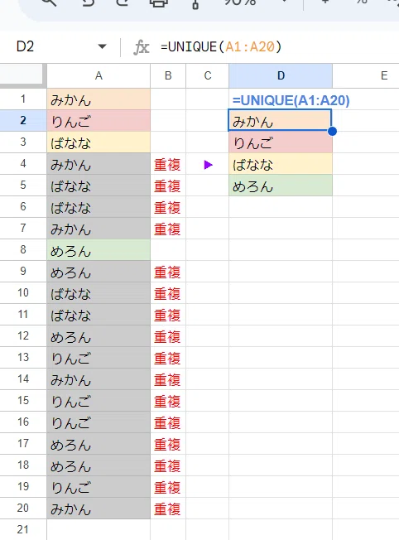Click cell A17 with めろん
This screenshot has height=540, width=399.
point(99,444)
